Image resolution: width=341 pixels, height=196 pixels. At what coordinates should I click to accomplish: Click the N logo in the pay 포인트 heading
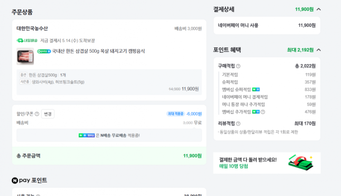tap(15, 180)
